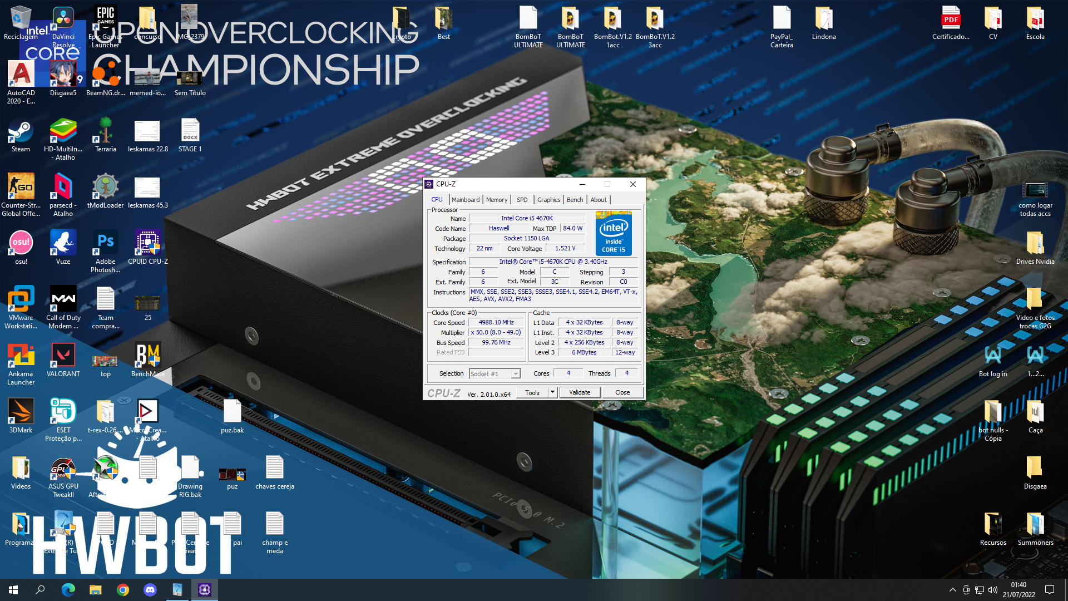
Task: Launch Adobe Photoshop shortcut
Action: (105, 252)
